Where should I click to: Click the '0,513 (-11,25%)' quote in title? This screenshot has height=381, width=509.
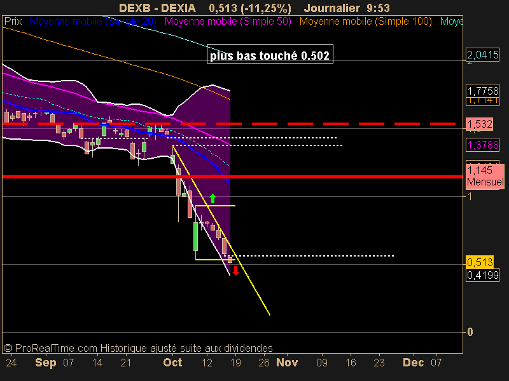pos(250,8)
